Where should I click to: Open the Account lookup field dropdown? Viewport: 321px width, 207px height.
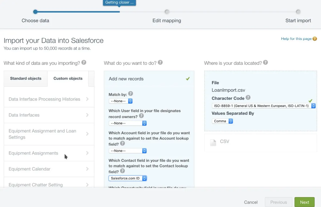pos(128,151)
